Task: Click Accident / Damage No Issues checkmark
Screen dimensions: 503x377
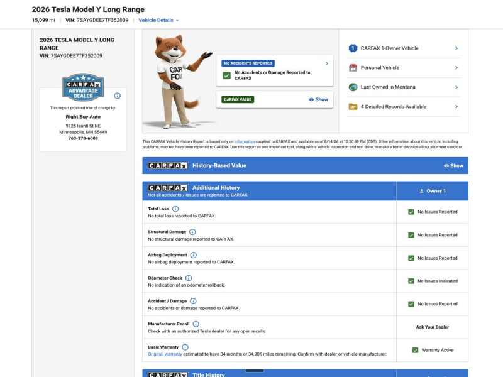Action: pyautogui.click(x=411, y=304)
